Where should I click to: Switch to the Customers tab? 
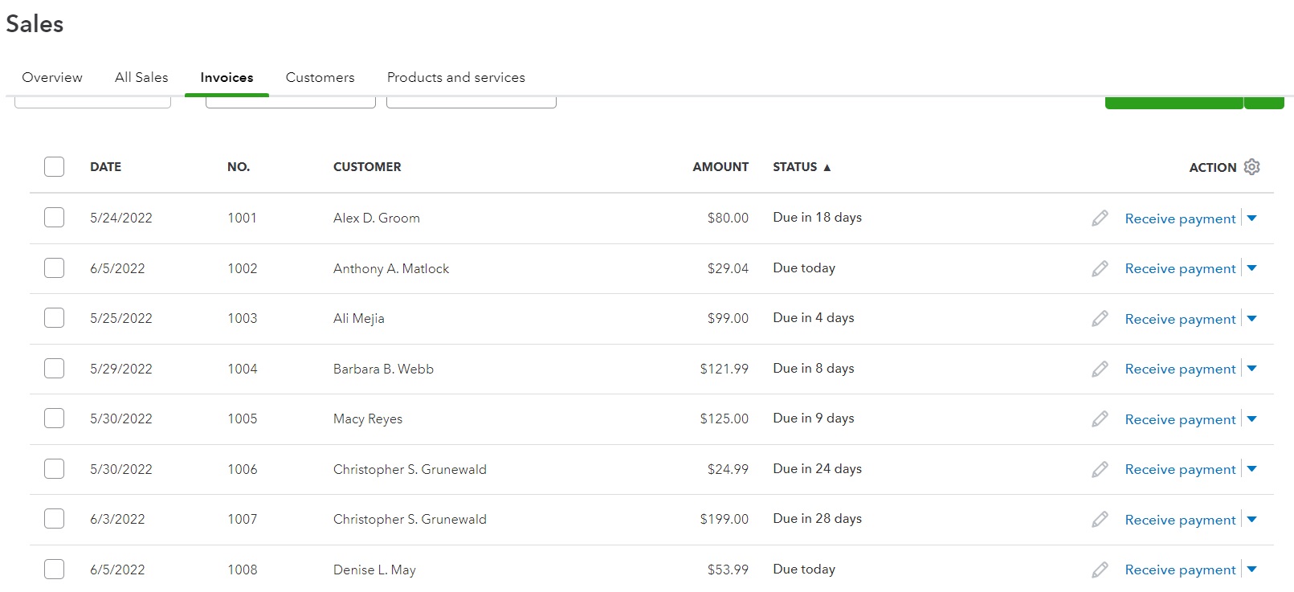pos(320,77)
